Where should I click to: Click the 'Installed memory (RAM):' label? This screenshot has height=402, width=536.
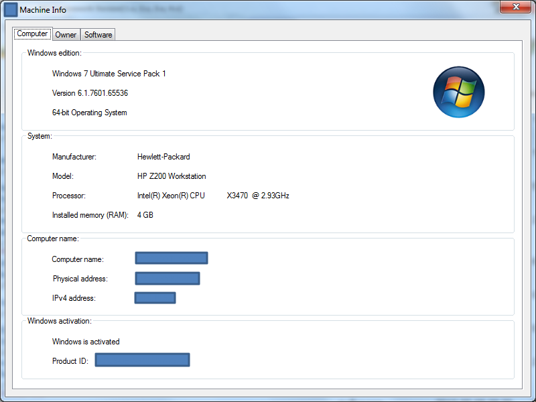pyautogui.click(x=90, y=215)
